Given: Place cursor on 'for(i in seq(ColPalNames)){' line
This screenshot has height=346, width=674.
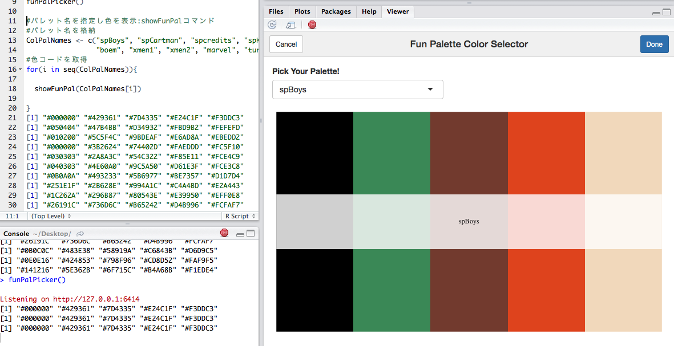Looking at the screenshot, I should (81, 69).
